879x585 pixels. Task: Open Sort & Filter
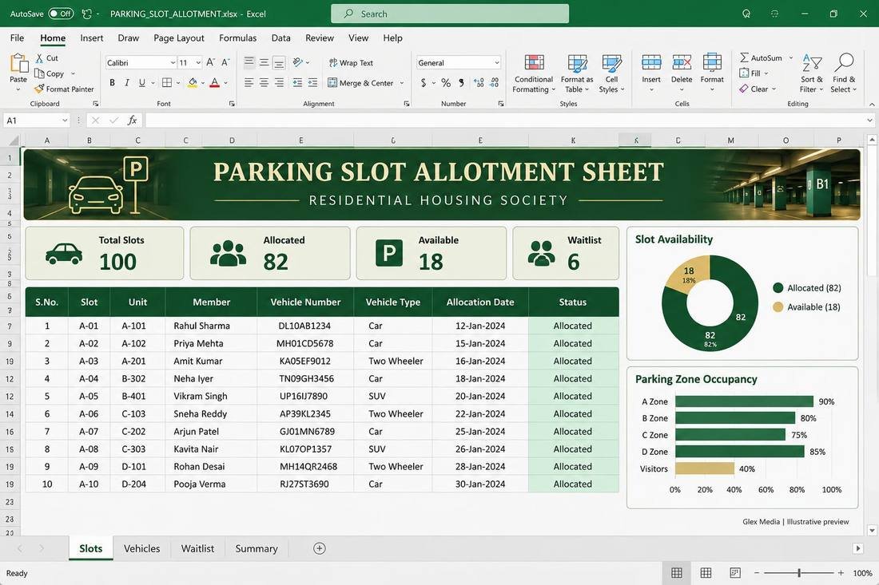812,74
